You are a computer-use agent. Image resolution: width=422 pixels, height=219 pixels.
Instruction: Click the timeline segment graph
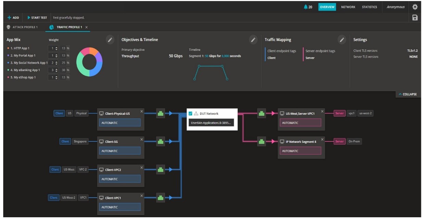210,72
